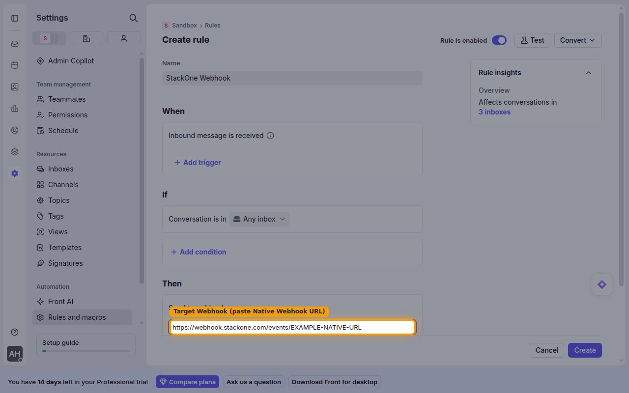Click Add condition
Viewport: 629px width, 393px height.
(199, 252)
